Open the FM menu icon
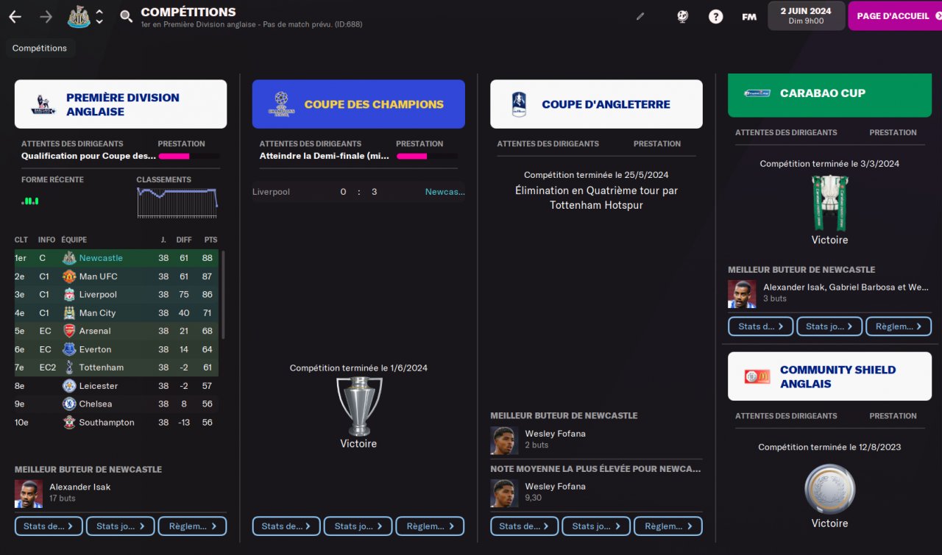The image size is (942, 555). [x=749, y=16]
